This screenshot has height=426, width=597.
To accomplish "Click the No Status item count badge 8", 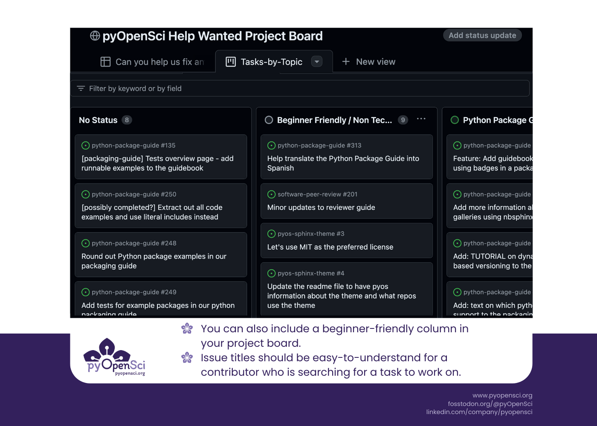I will [x=127, y=120].
